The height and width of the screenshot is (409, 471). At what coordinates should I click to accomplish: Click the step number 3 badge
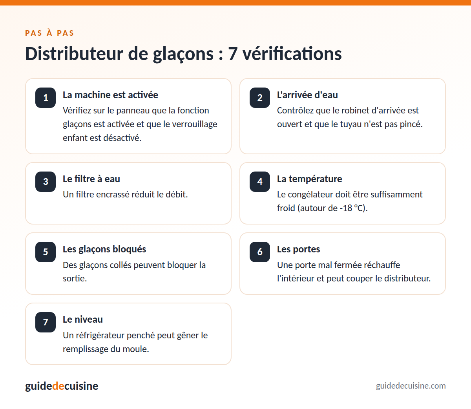46,182
